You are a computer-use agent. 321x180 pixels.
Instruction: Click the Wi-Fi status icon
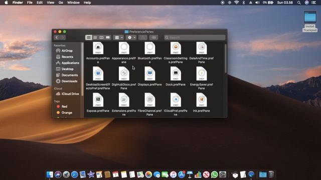[236, 2]
